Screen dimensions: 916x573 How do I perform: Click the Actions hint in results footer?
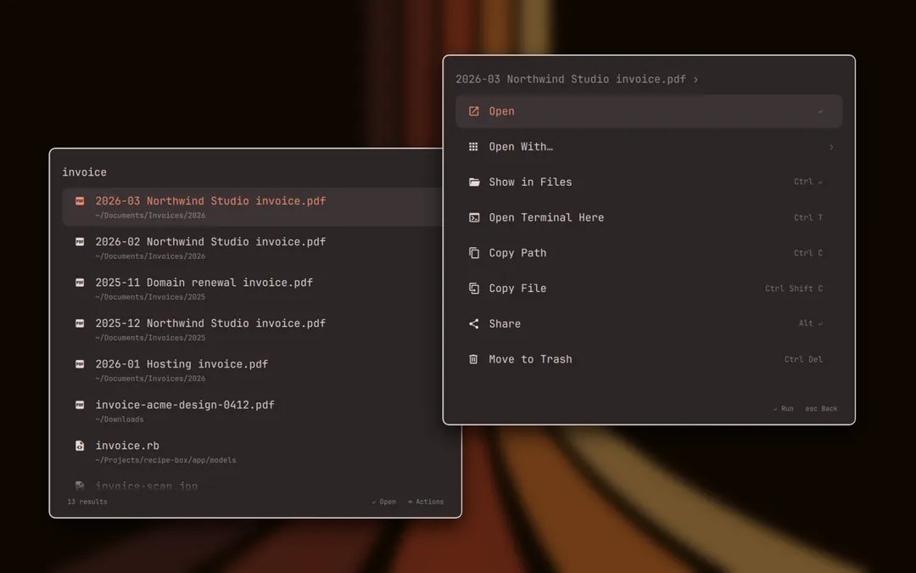tap(425, 502)
